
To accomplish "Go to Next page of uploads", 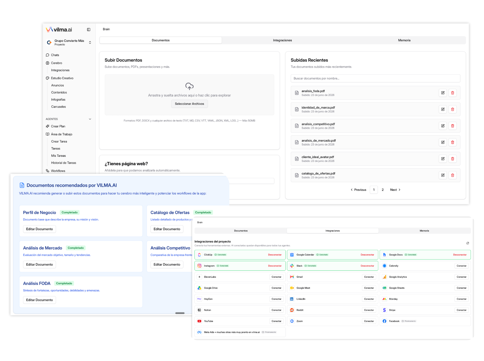I will pos(395,190).
